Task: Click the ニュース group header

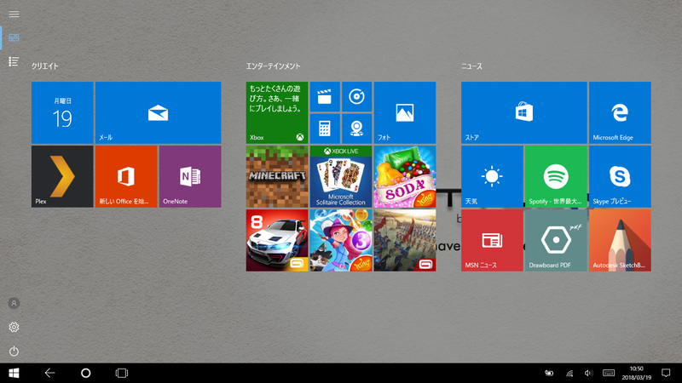Action: pos(471,66)
